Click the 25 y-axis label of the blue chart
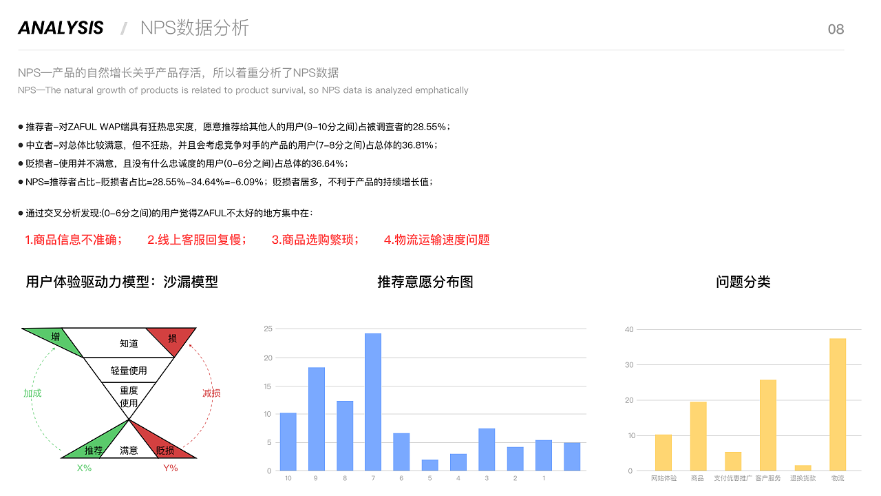 click(x=268, y=329)
